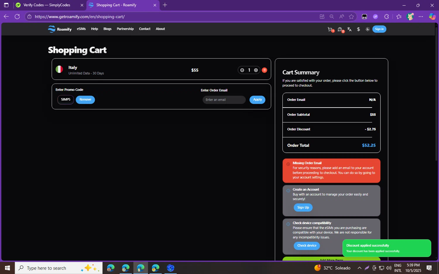Remove the SIMP5 promo code
This screenshot has width=439, height=274.
85,100
